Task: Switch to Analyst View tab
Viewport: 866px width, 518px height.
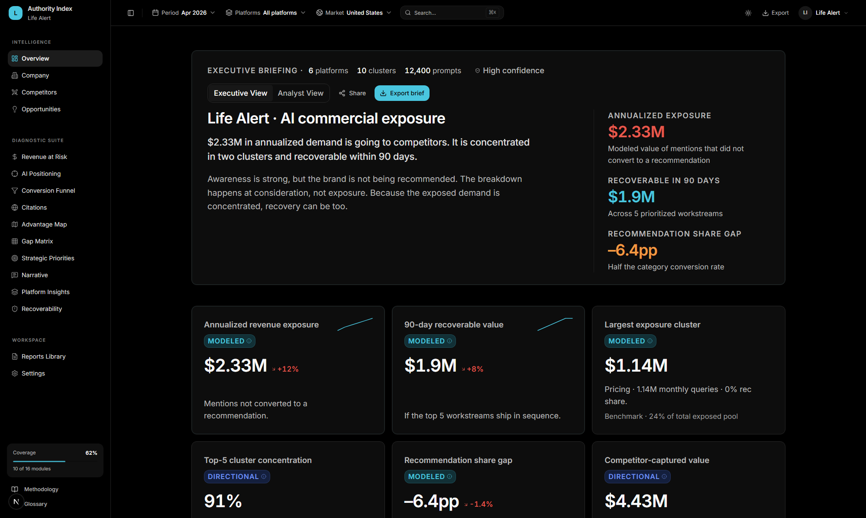Action: [301, 93]
